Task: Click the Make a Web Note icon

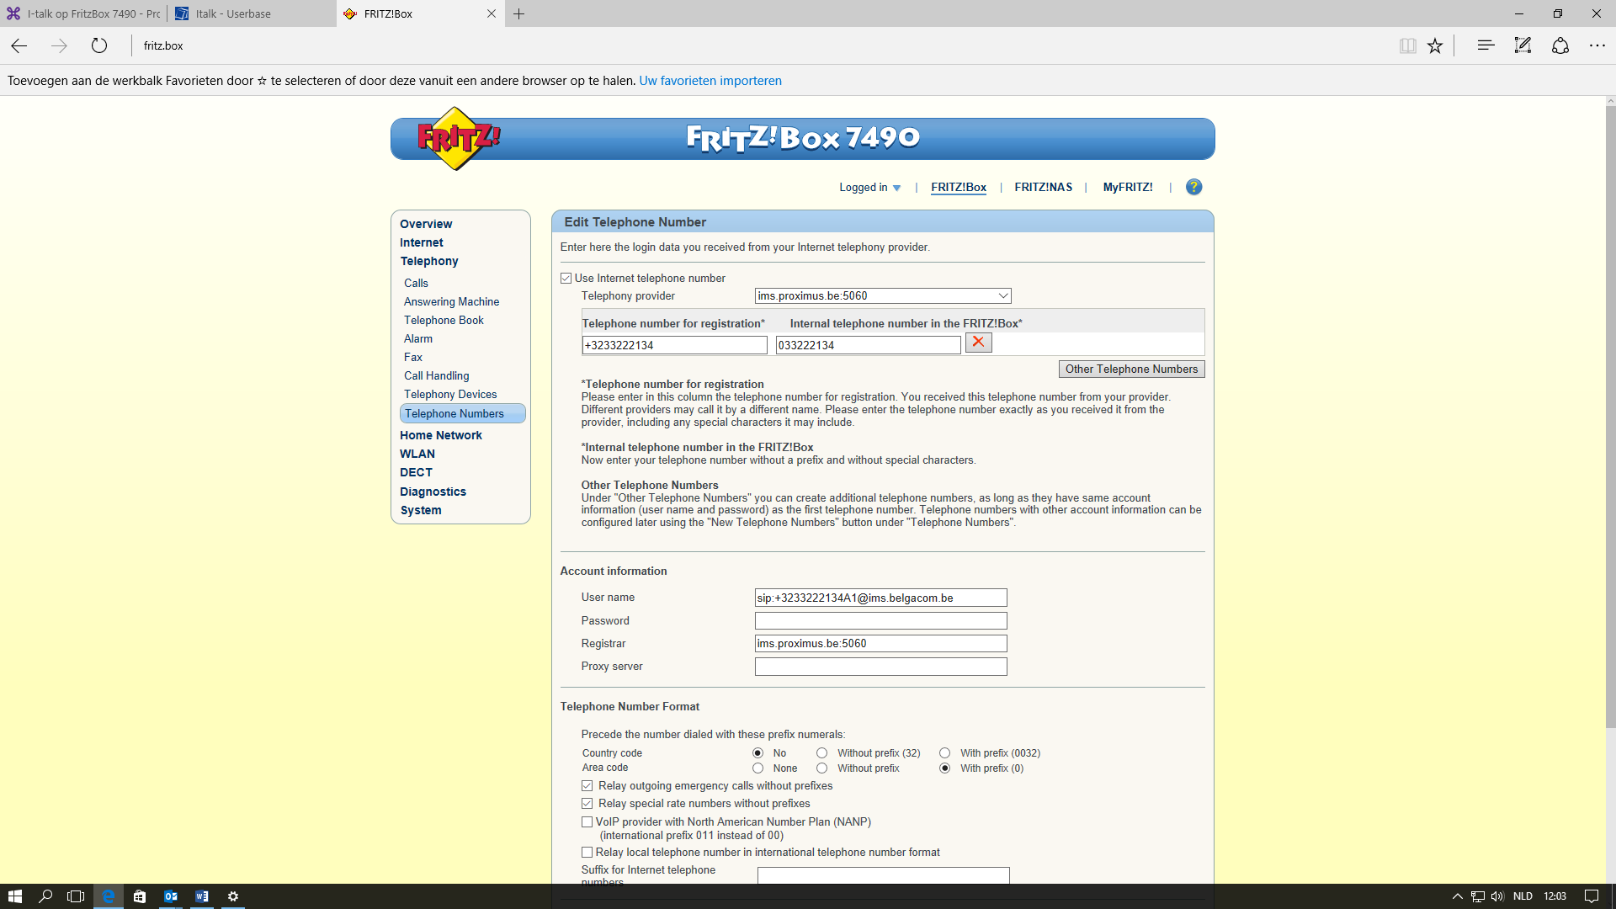Action: (x=1523, y=45)
